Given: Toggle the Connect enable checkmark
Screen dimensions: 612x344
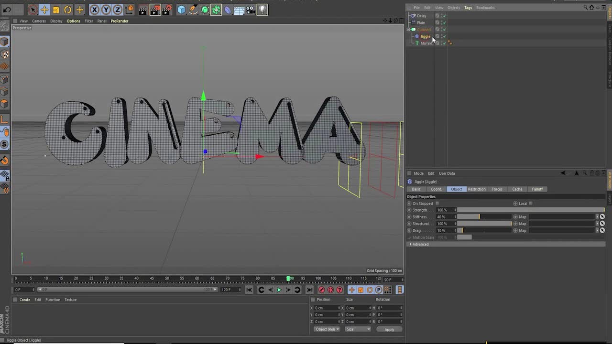Looking at the screenshot, I should (x=444, y=30).
